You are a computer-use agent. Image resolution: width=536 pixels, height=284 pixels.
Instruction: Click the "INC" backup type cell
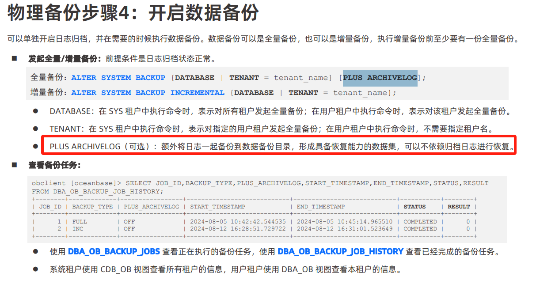(78, 229)
